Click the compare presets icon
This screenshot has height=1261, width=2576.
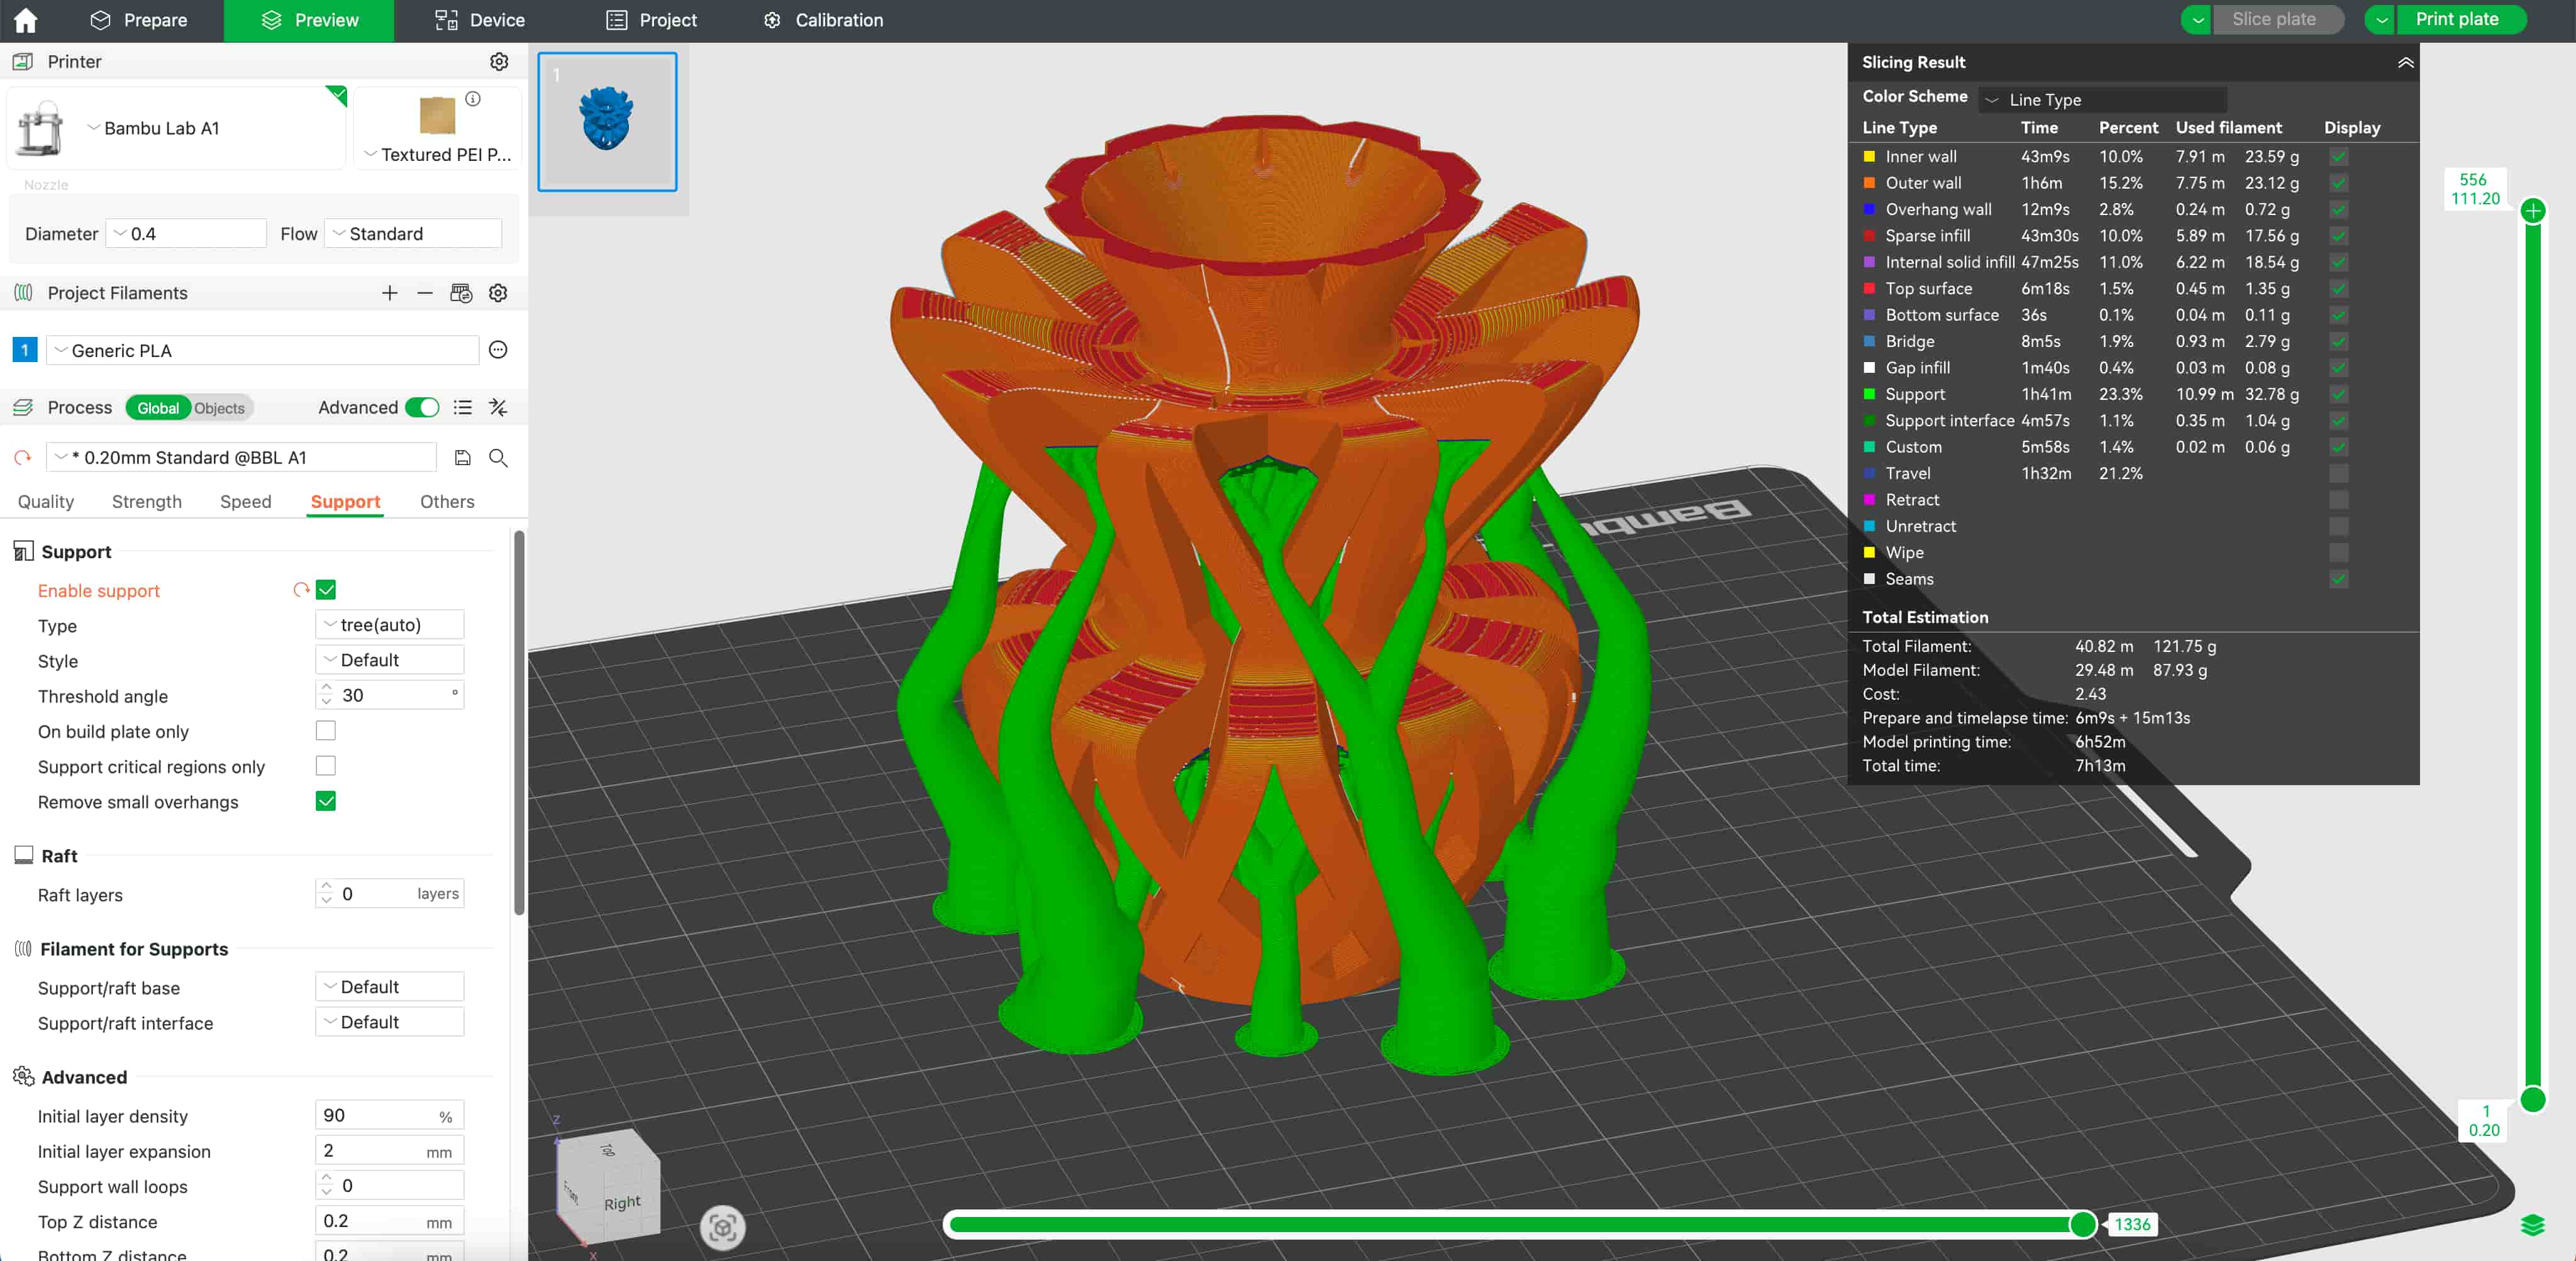click(x=498, y=408)
